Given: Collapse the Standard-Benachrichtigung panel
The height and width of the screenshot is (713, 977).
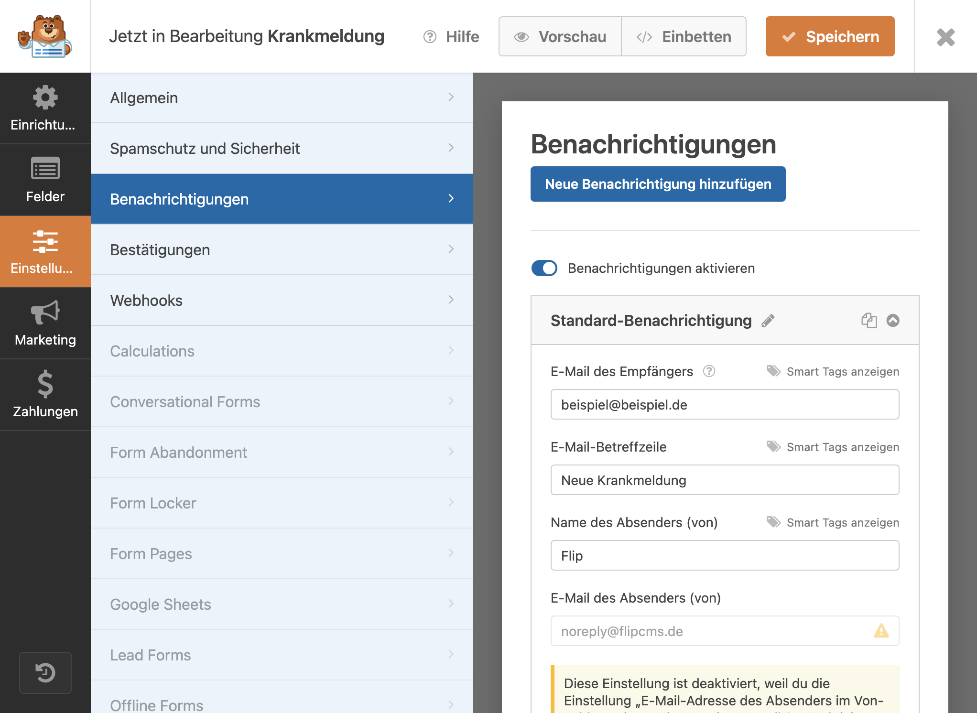Looking at the screenshot, I should tap(893, 320).
